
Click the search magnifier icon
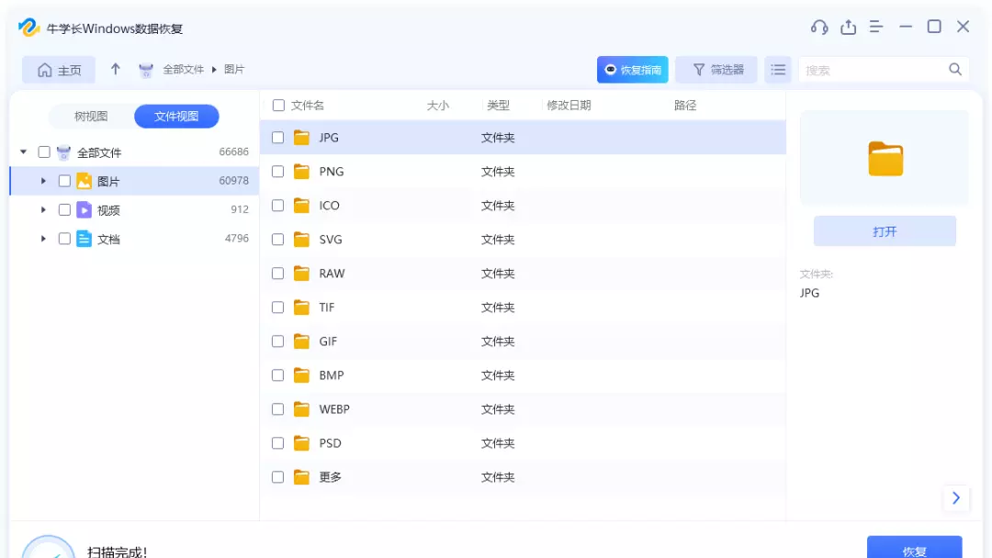955,70
